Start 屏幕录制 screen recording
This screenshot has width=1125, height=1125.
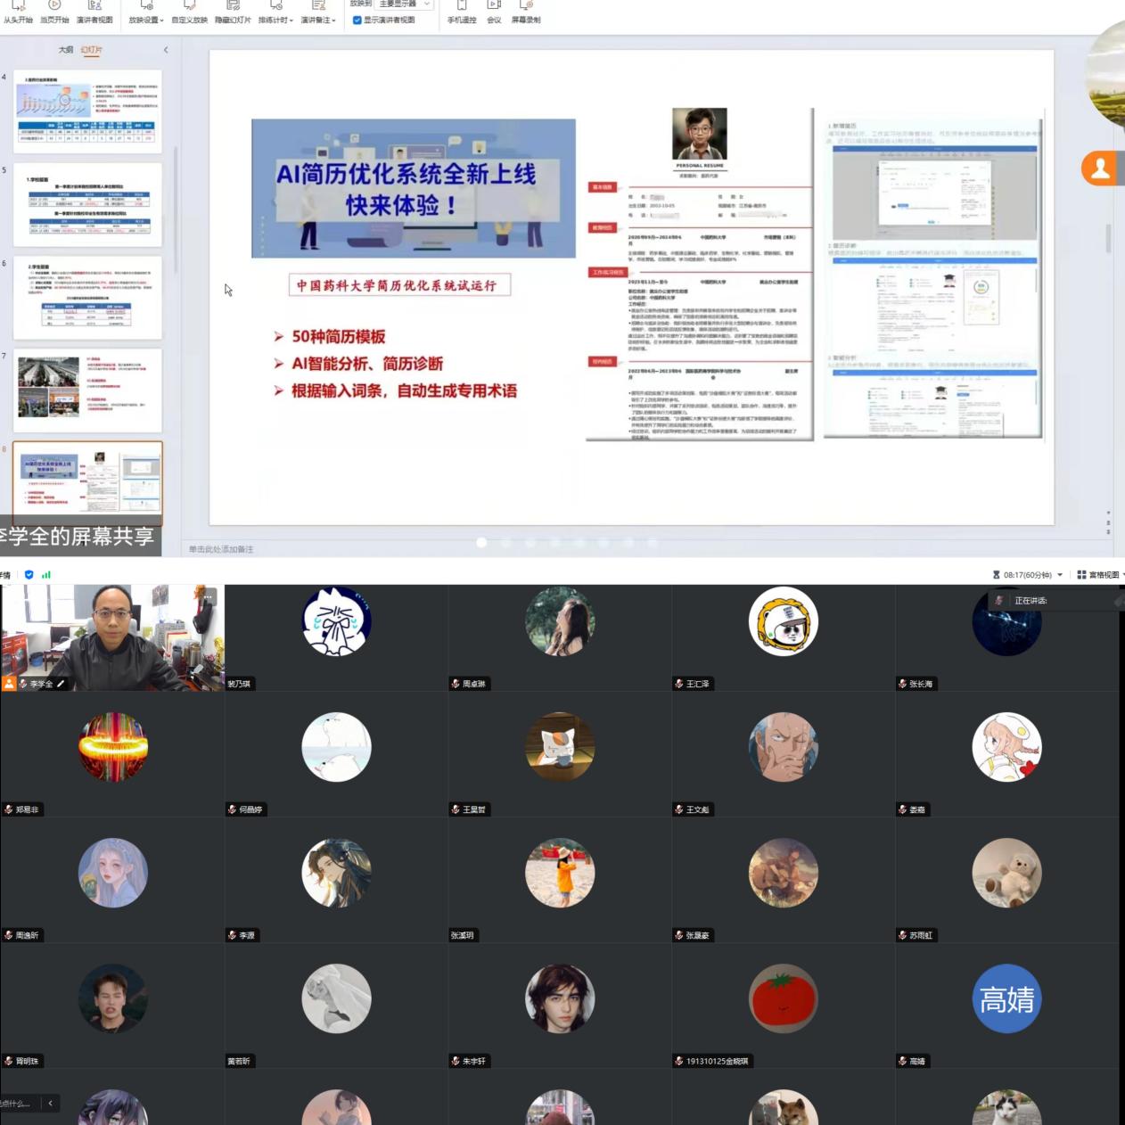pyautogui.click(x=526, y=7)
